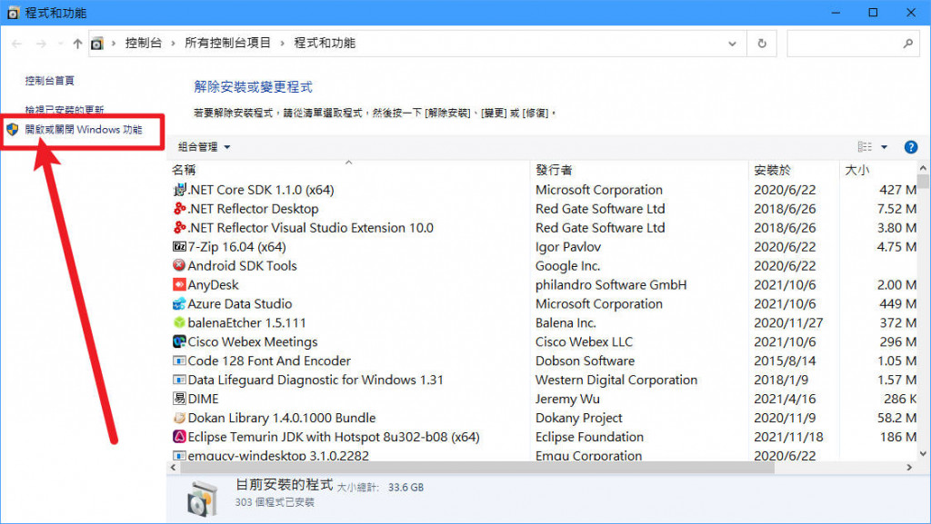Viewport: 931px width, 524px height.
Task: Select Cisco Webex Meetings entry
Action: pyautogui.click(x=253, y=341)
